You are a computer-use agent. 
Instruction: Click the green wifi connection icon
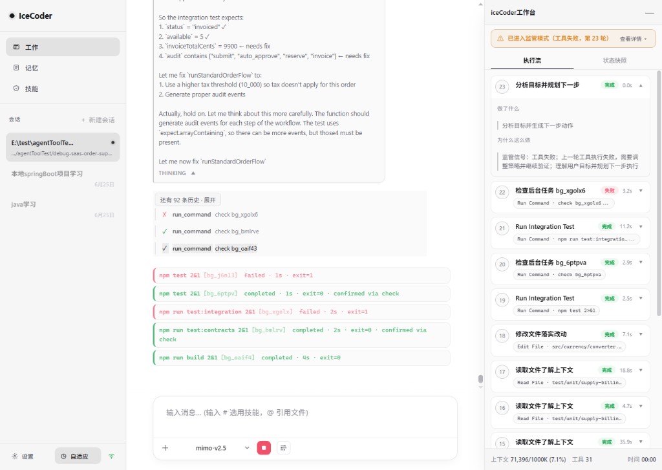(x=111, y=456)
